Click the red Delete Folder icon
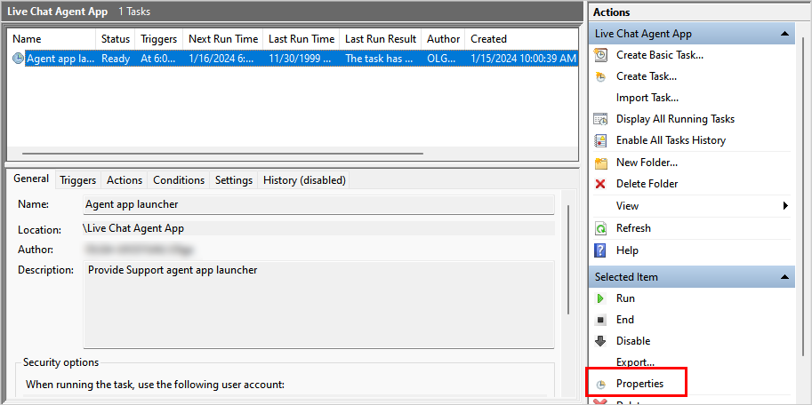812x405 pixels. [x=601, y=184]
